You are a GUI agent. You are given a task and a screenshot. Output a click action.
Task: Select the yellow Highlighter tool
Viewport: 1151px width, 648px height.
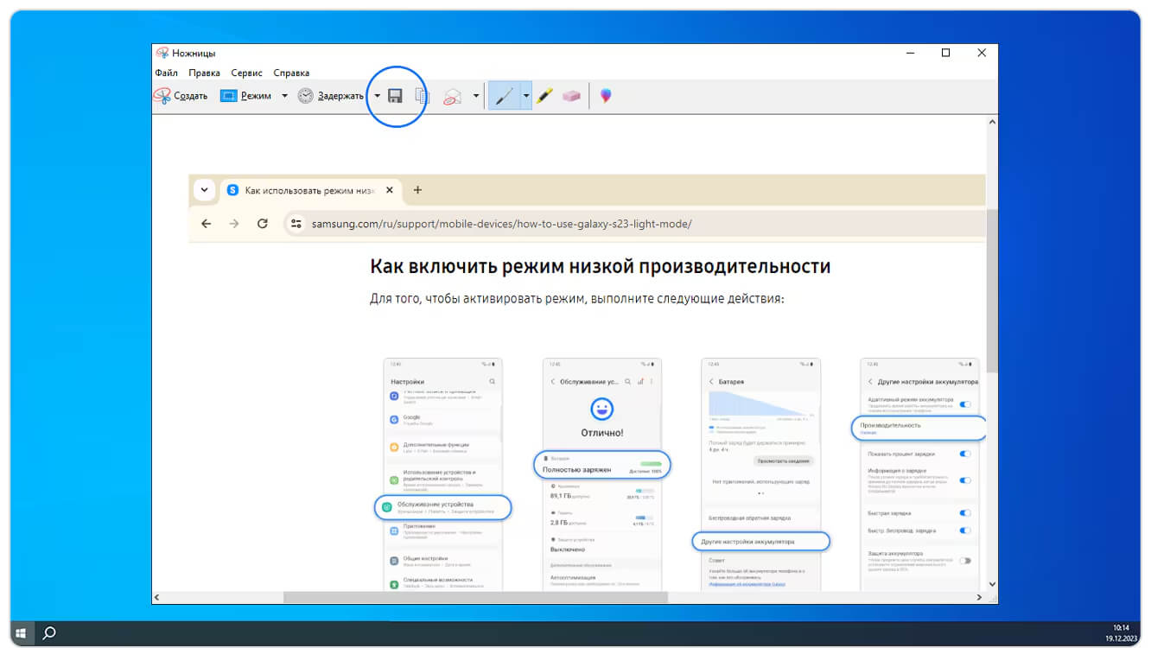pyautogui.click(x=544, y=96)
